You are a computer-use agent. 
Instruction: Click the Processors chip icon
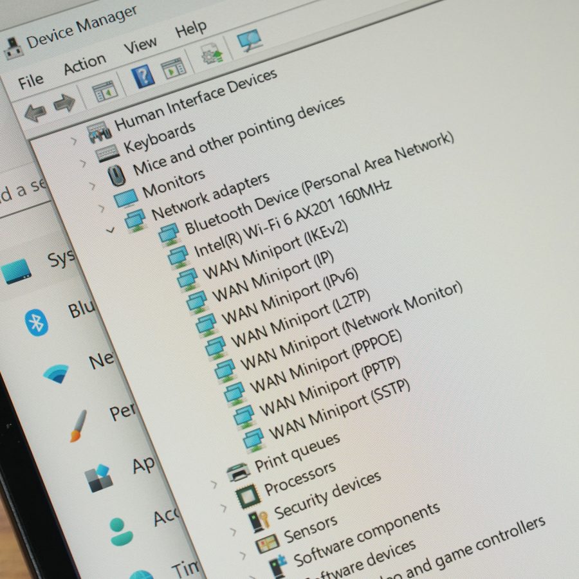(x=248, y=495)
